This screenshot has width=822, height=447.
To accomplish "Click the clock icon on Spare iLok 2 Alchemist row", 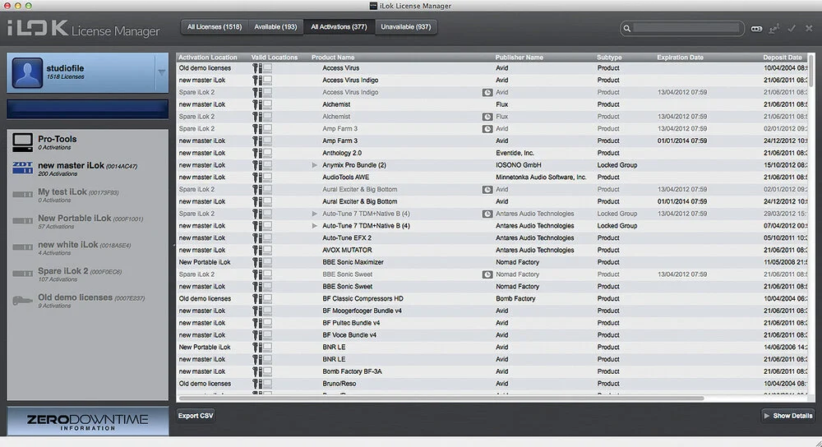I will [487, 117].
